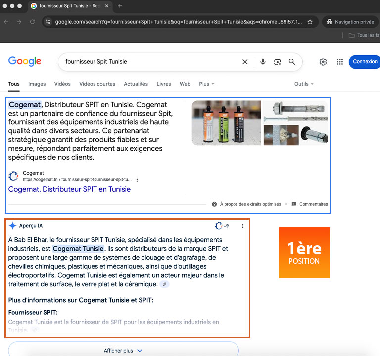Open the cogemat.tn URL breadcrumb
The height and width of the screenshot is (356, 380).
click(x=77, y=179)
